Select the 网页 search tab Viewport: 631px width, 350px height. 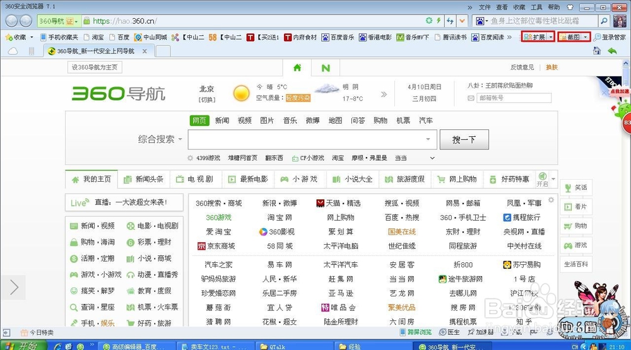click(199, 120)
